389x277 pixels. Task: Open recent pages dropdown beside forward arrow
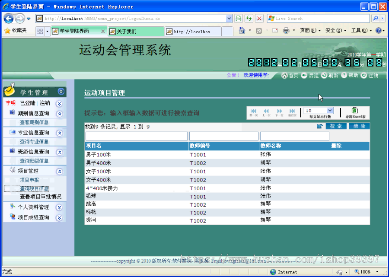29,19
